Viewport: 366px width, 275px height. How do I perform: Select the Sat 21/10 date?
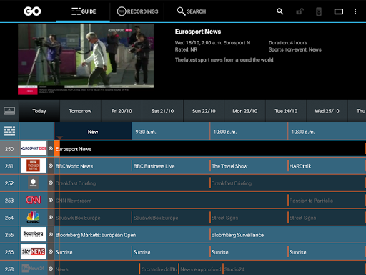point(162,111)
